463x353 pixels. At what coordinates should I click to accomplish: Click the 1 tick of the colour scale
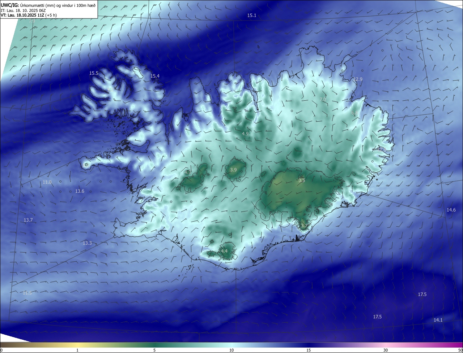coord(77,350)
